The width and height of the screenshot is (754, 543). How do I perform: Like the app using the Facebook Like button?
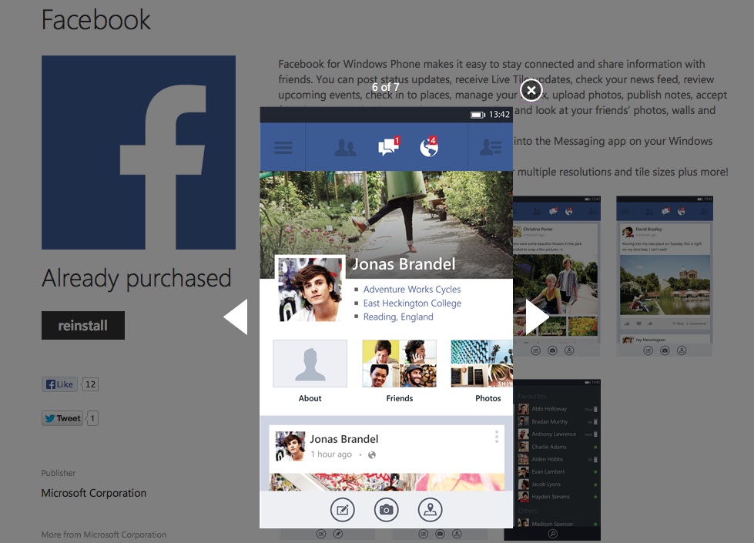point(59,384)
